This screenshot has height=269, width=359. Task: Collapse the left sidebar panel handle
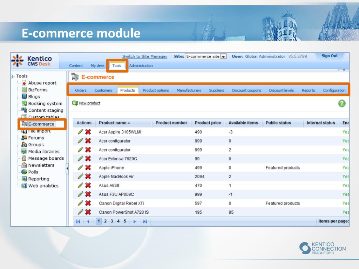pos(67,168)
